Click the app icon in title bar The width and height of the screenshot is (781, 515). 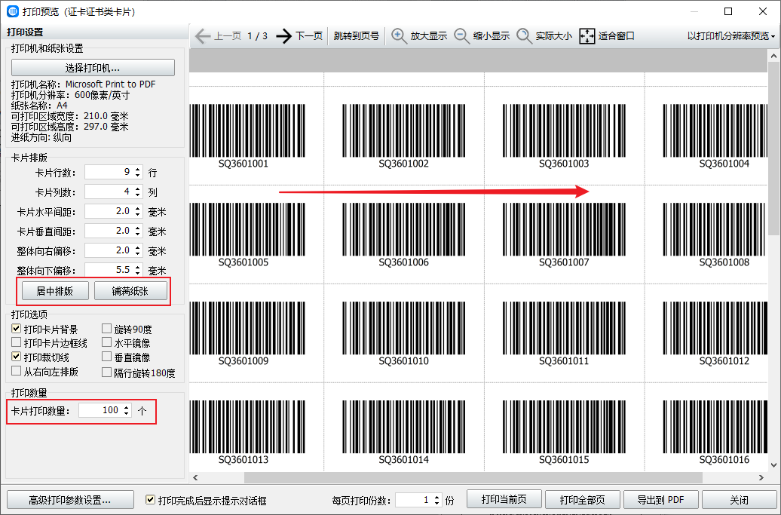coord(13,11)
